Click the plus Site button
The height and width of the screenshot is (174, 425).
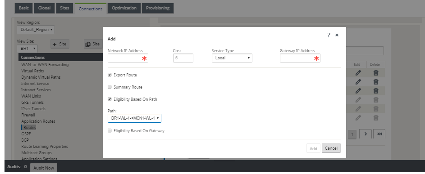pos(60,44)
